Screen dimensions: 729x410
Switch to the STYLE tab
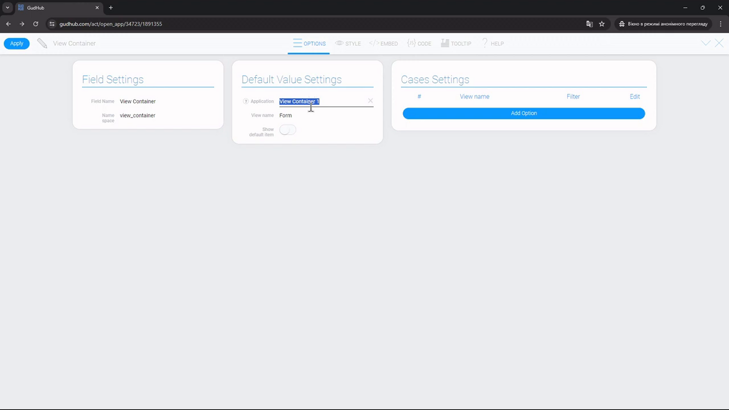point(348,43)
